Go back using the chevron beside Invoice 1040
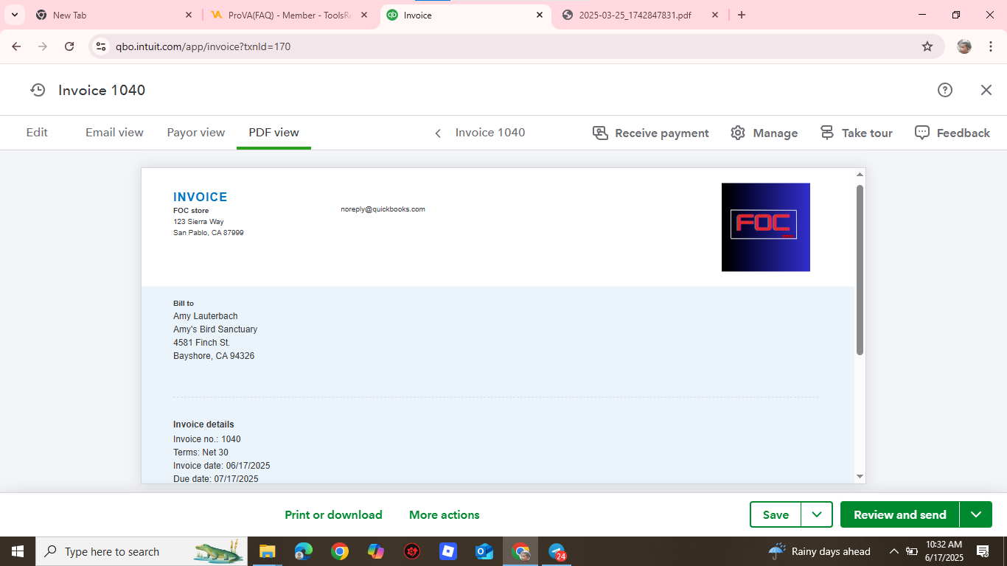The height and width of the screenshot is (566, 1007). 438,133
